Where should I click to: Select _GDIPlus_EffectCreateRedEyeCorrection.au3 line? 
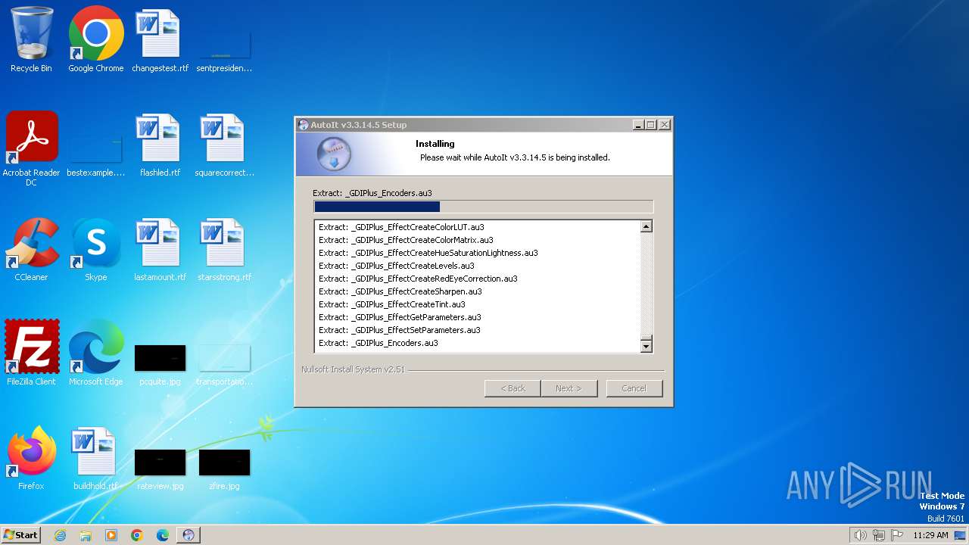click(418, 279)
